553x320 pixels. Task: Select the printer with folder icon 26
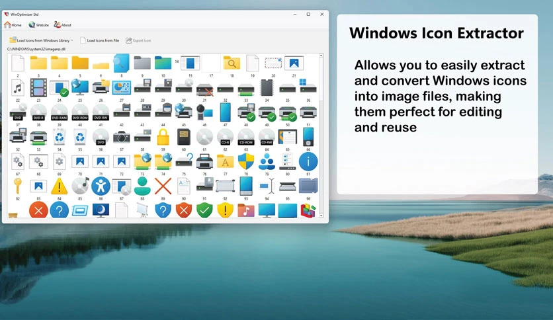tap(101, 87)
